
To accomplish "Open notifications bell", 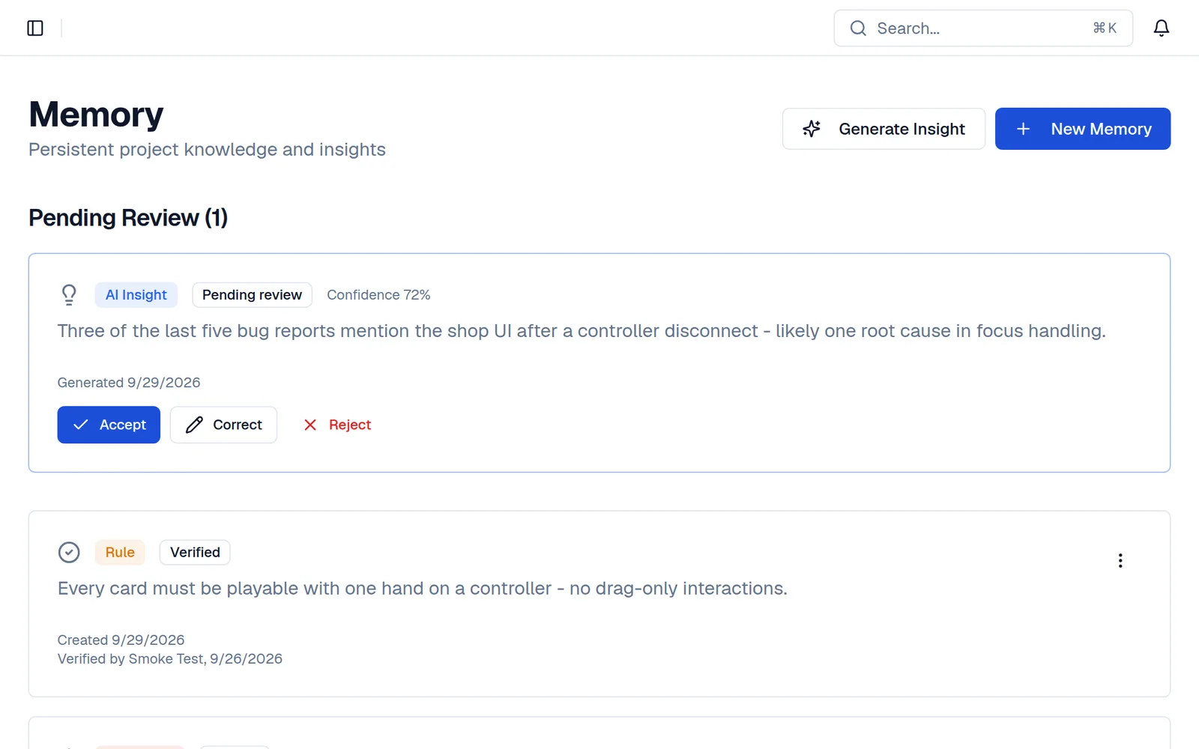I will [1161, 28].
